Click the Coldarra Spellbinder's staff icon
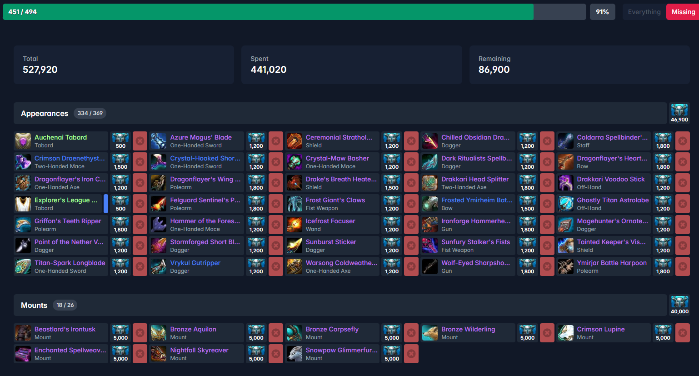699x376 pixels. coord(566,141)
